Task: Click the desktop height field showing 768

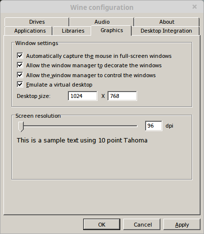Action: pos(122,96)
